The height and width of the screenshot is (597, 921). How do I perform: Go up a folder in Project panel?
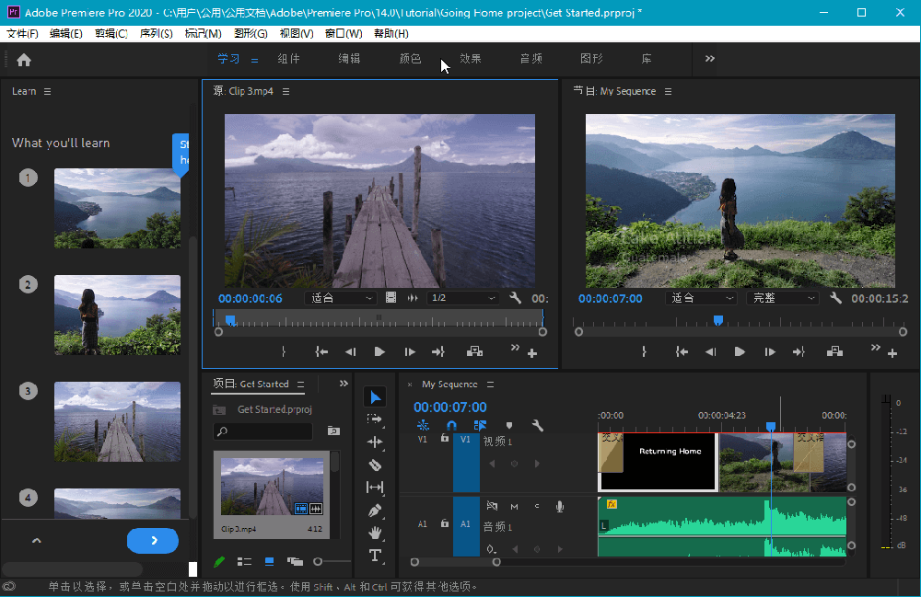[219, 409]
